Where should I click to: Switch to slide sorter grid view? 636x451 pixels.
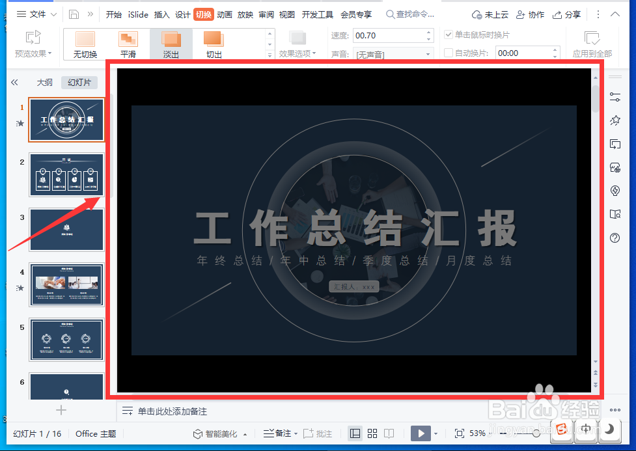tap(372, 433)
